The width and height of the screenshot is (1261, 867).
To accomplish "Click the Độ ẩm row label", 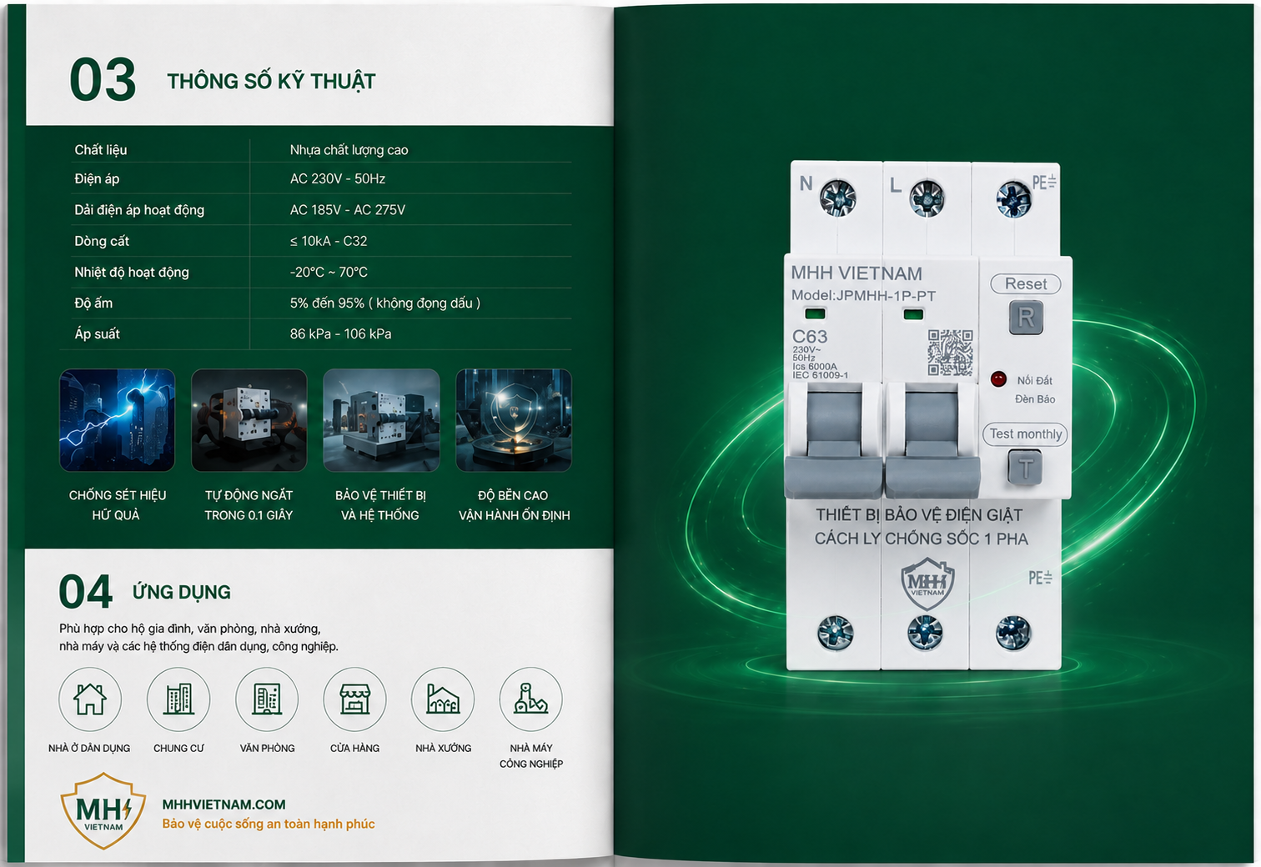I will click(93, 303).
